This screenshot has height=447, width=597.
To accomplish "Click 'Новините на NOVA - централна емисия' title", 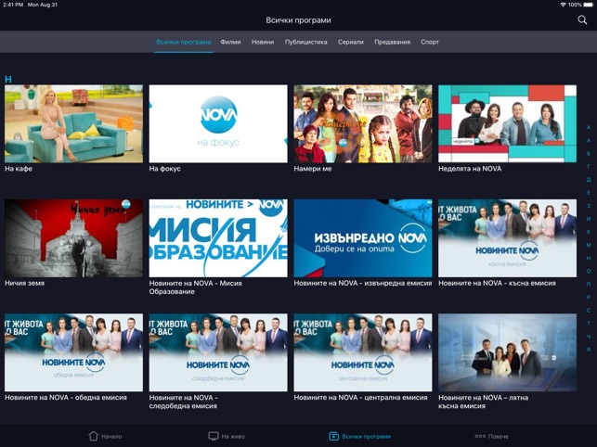I will (x=360, y=398).
